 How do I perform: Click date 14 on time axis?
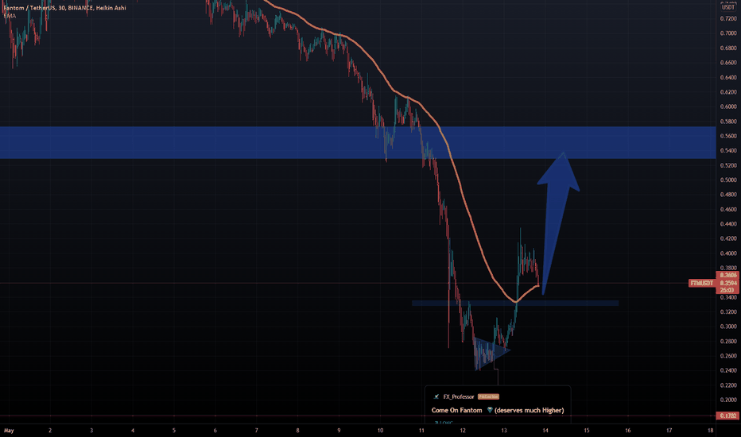[545, 431]
